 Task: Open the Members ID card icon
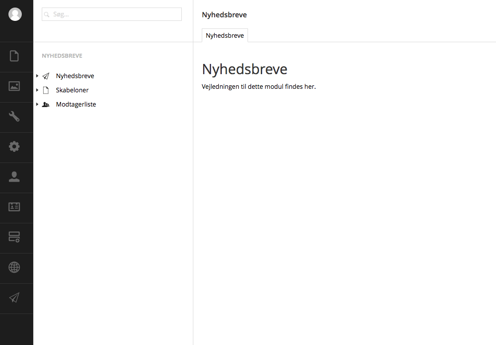(14, 207)
